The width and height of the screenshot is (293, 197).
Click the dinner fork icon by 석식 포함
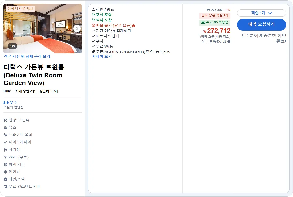click(93, 20)
